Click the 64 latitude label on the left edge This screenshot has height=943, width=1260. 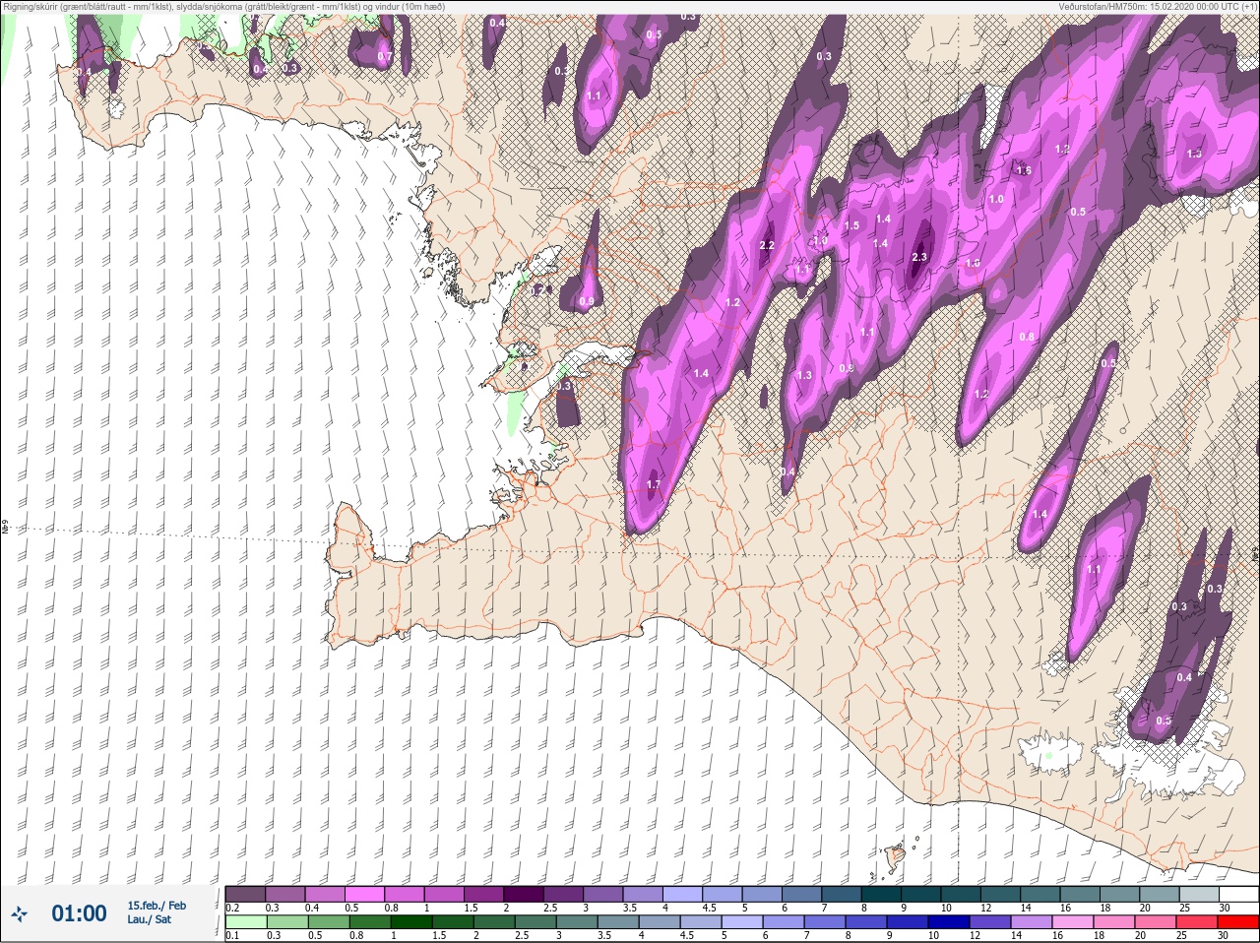pyautogui.click(x=5, y=528)
